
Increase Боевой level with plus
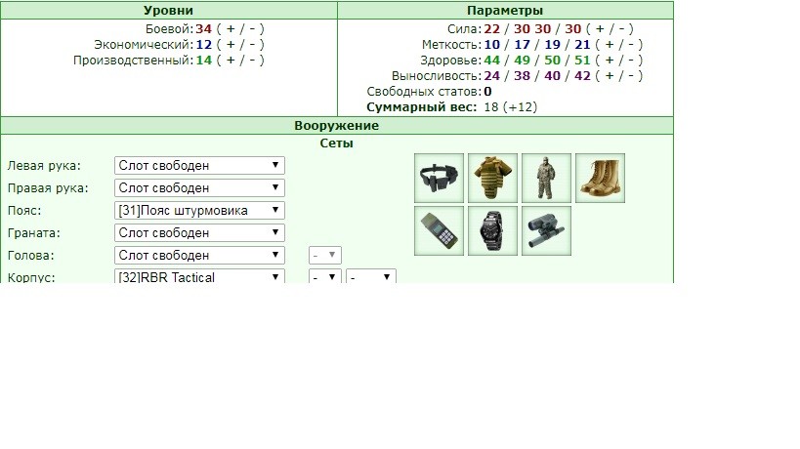point(231,29)
